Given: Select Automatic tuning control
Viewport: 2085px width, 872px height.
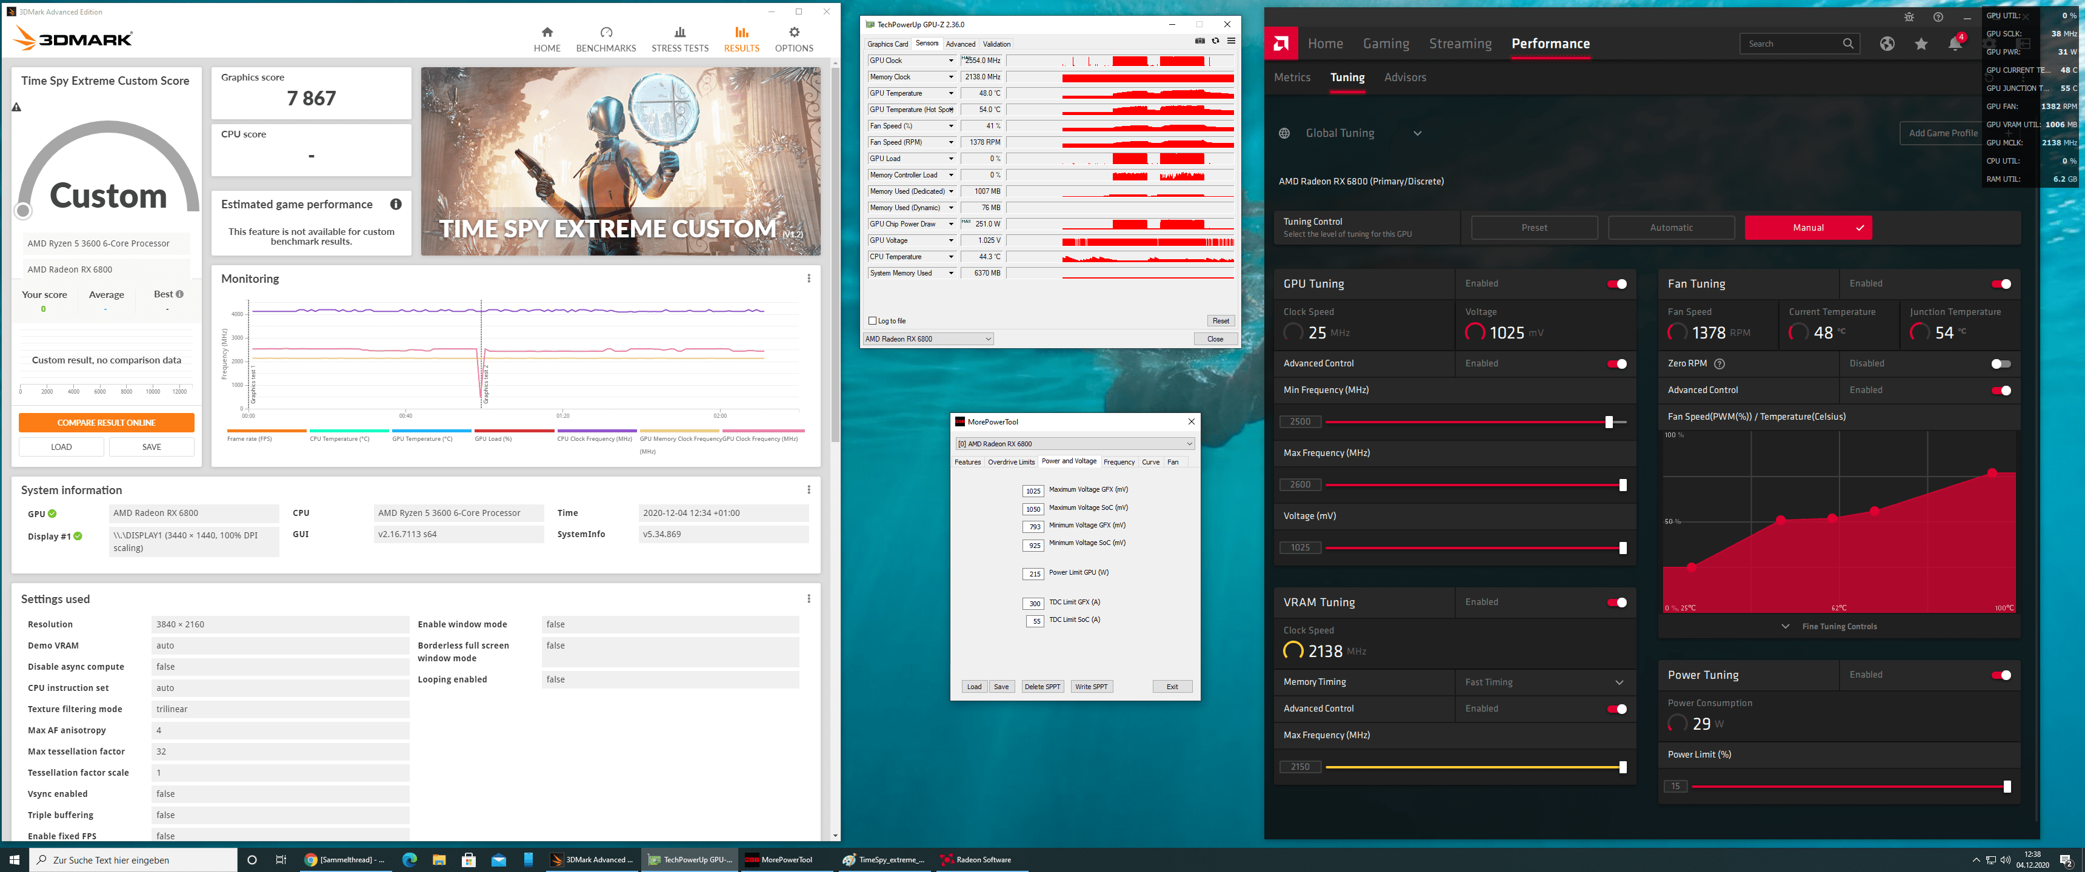Looking at the screenshot, I should 1670,228.
